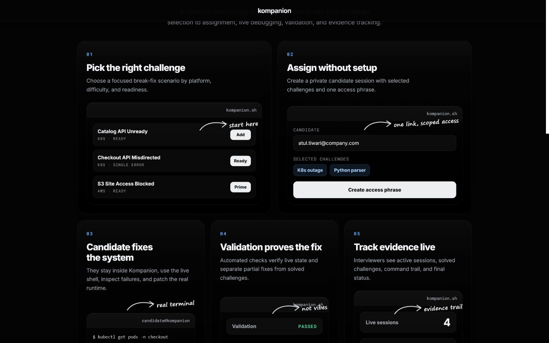Click the candidate@kompanion terminal title

[165, 321]
